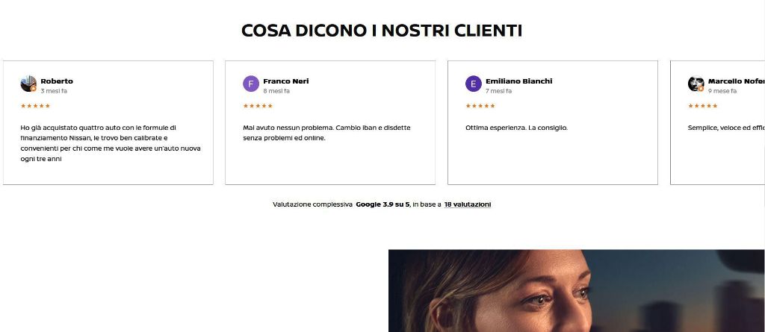
Task: Click the reviewer name Franco Neri
Action: coord(286,81)
